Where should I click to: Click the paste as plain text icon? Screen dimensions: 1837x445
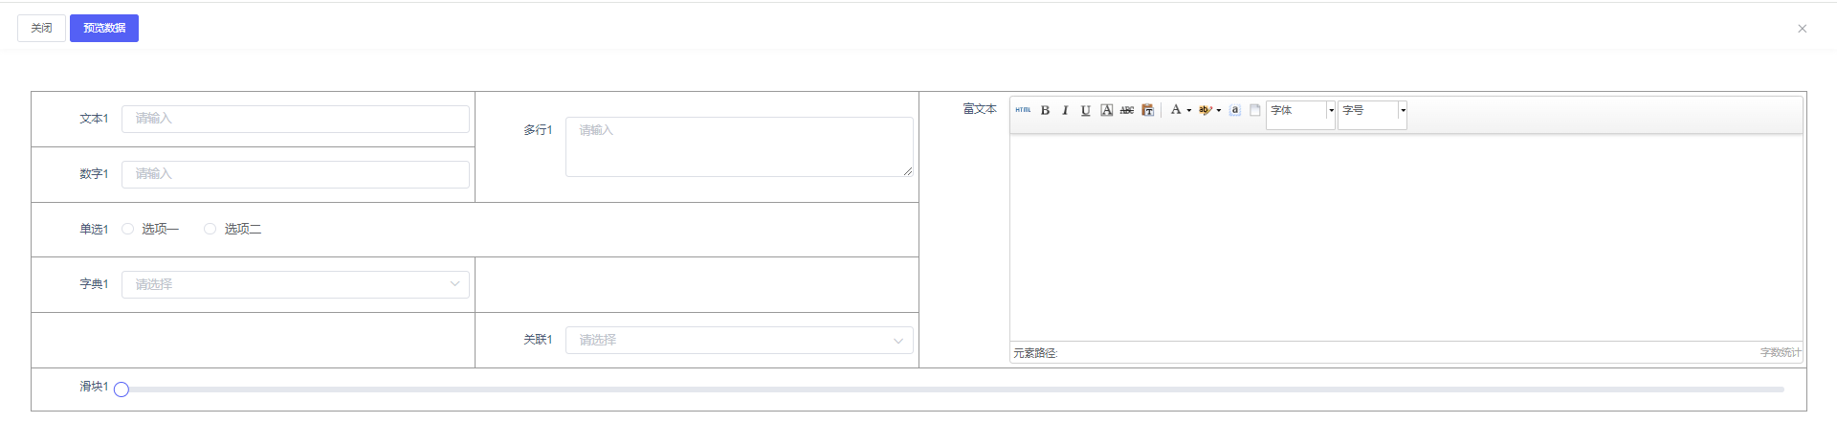(x=1147, y=110)
